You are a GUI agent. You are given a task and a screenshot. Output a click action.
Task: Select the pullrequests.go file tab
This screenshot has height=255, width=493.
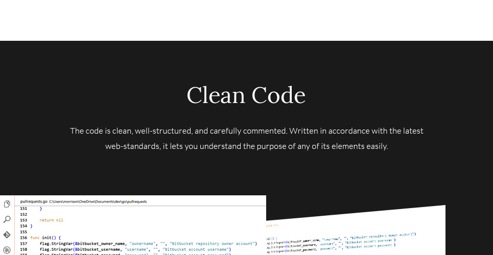[34, 201]
